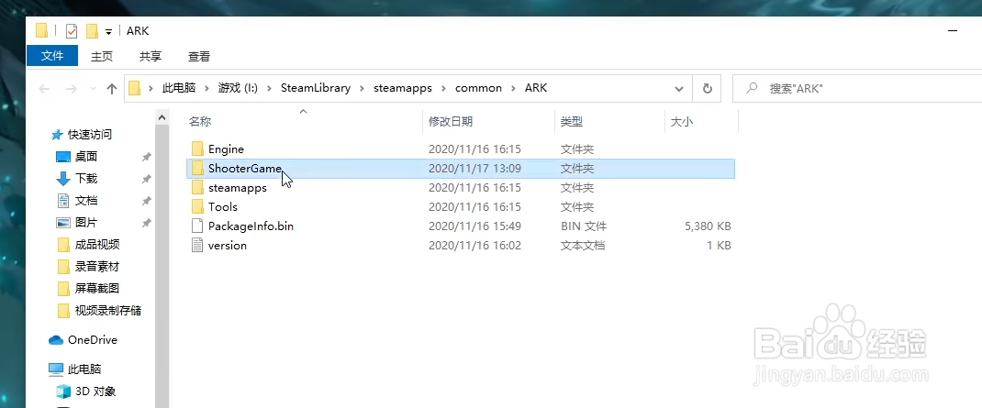Navigate to steamapps in address bar

[403, 88]
